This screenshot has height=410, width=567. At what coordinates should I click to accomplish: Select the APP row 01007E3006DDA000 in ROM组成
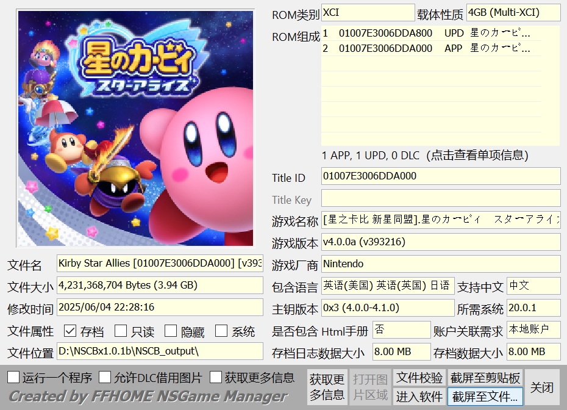tap(431, 48)
